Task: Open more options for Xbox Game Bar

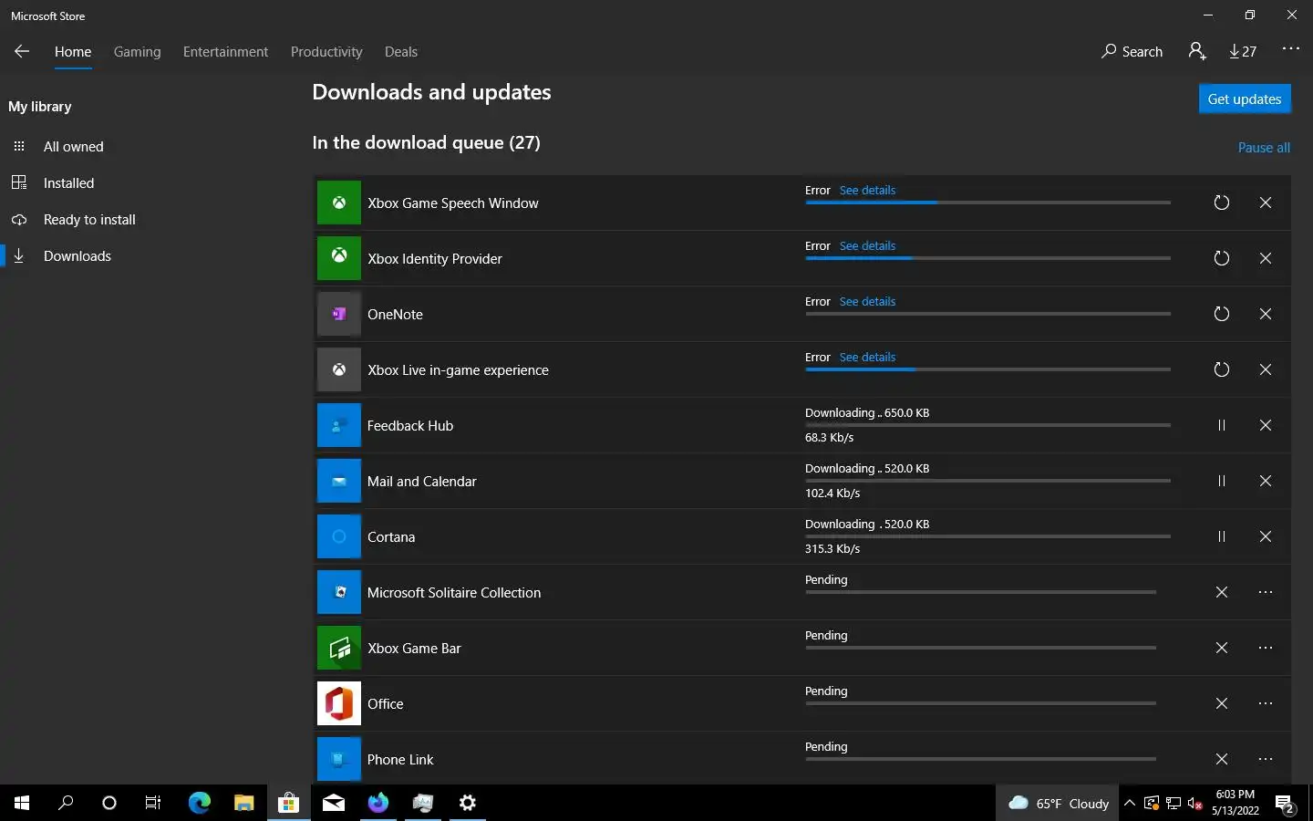Action: pyautogui.click(x=1266, y=648)
